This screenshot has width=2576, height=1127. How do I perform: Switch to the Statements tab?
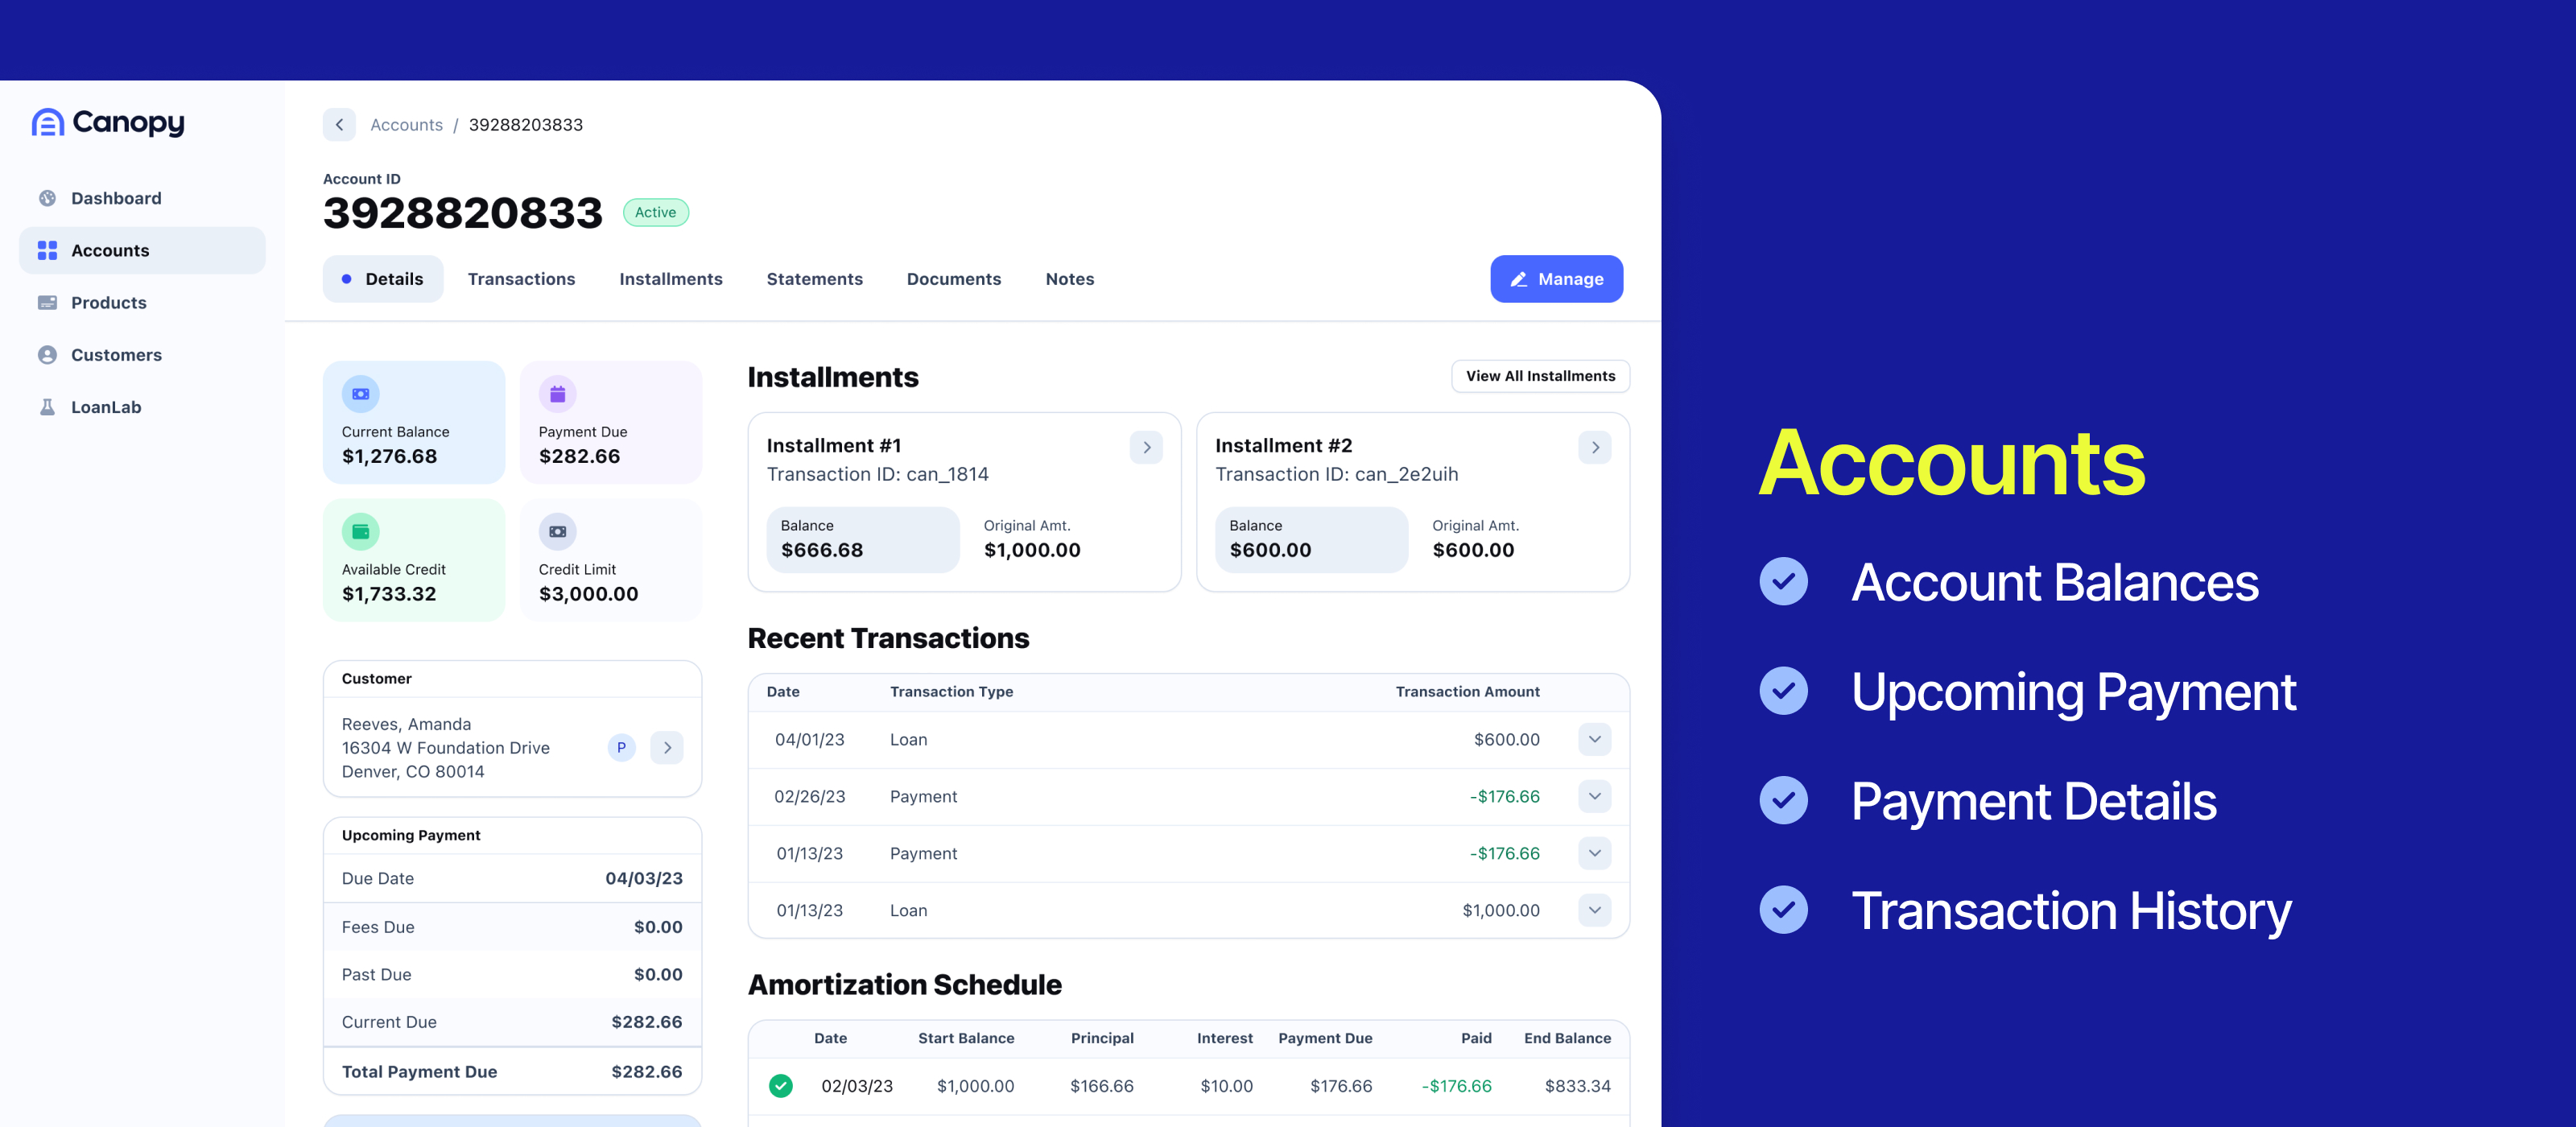[813, 279]
